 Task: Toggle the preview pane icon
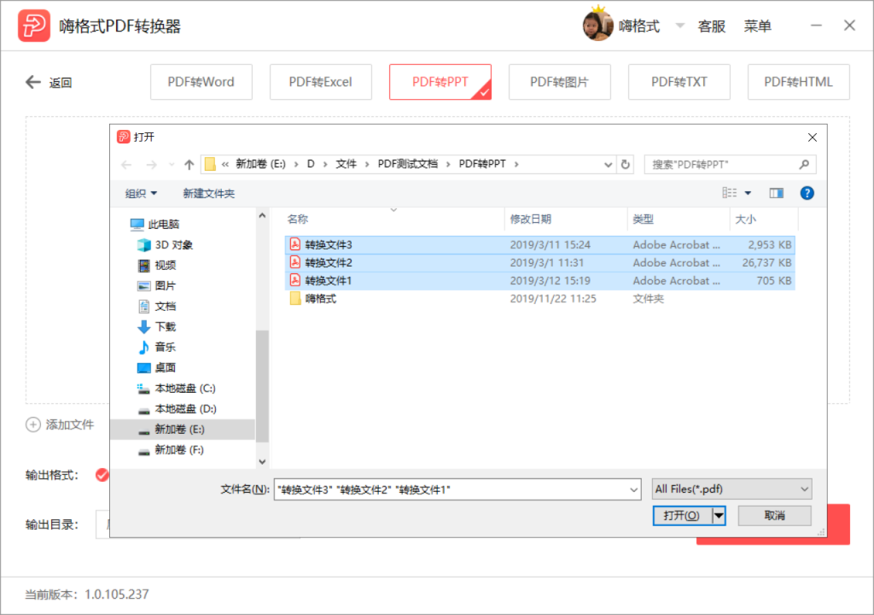click(x=777, y=193)
